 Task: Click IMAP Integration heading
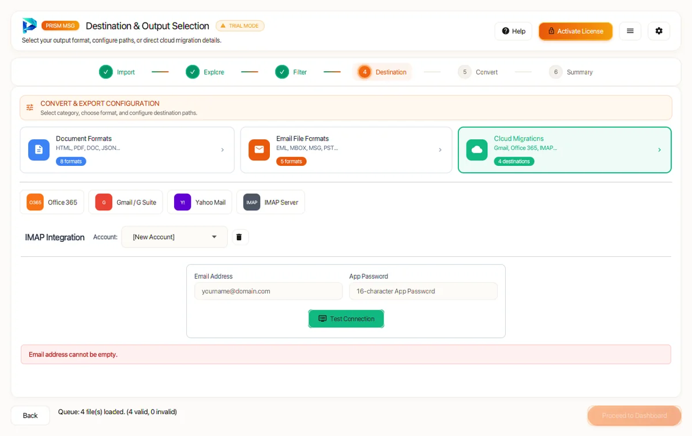tap(55, 237)
